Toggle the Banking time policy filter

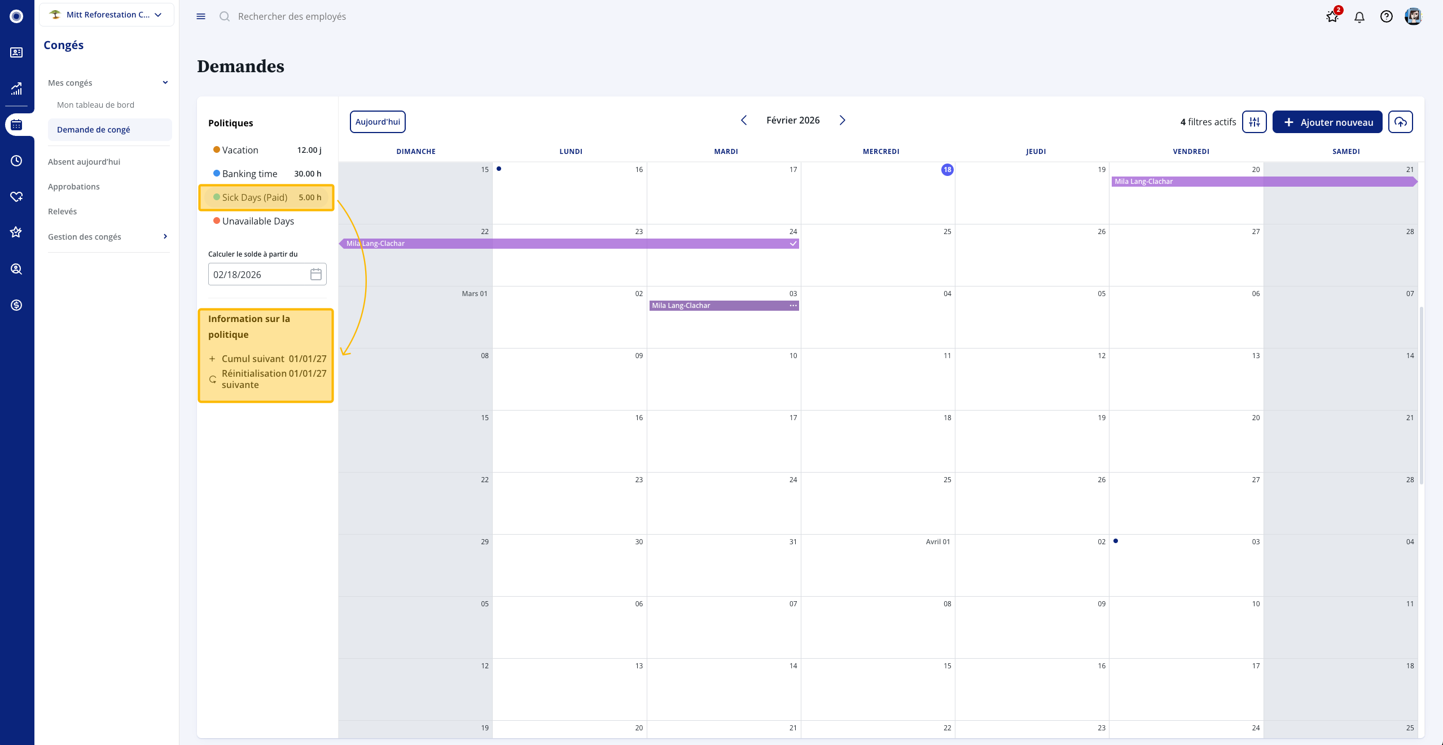(249, 174)
